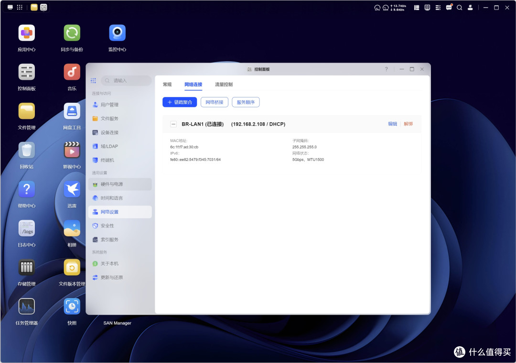
Task: Open 关于本机 in the sidebar
Action: [120, 264]
